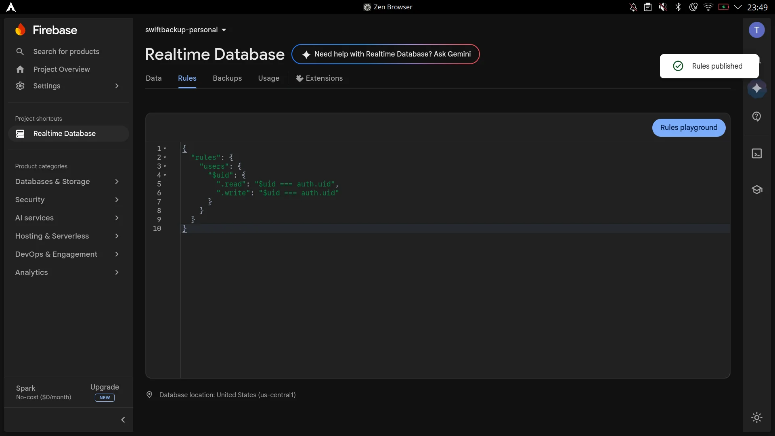Click the clock showing 23:49

point(758,7)
